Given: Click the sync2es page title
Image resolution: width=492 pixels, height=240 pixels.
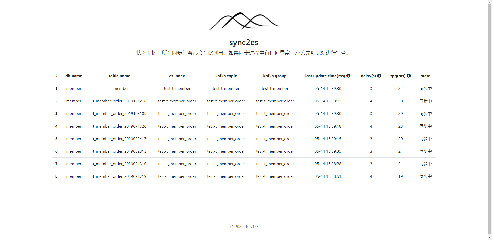Looking at the screenshot, I should (244, 42).
